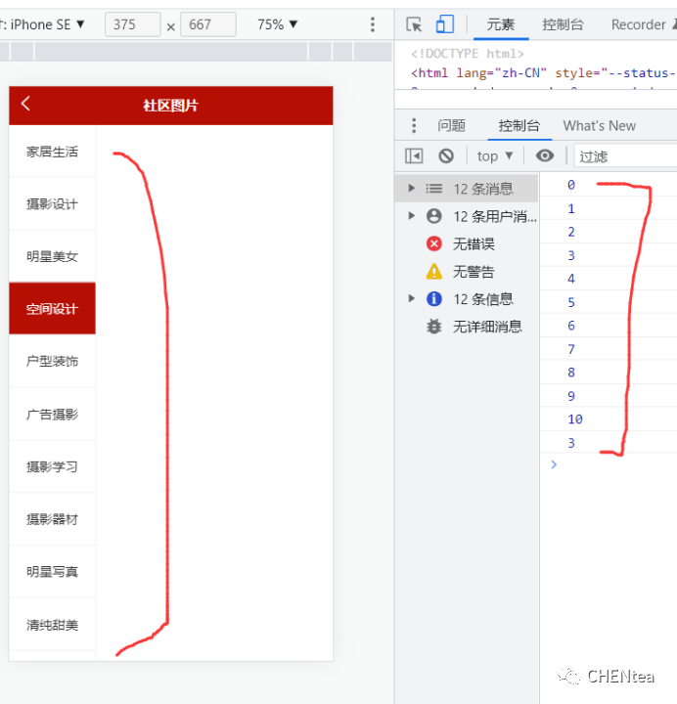Click the 过滤 filter input
This screenshot has height=704, width=677.
coord(625,156)
